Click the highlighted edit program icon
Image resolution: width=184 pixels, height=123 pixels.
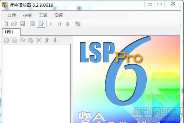[41, 24]
